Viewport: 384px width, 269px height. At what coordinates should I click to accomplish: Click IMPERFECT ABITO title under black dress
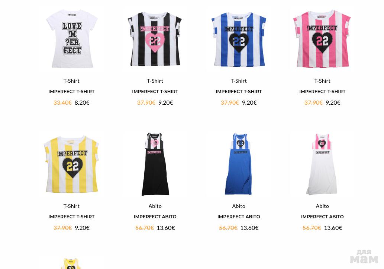155,217
